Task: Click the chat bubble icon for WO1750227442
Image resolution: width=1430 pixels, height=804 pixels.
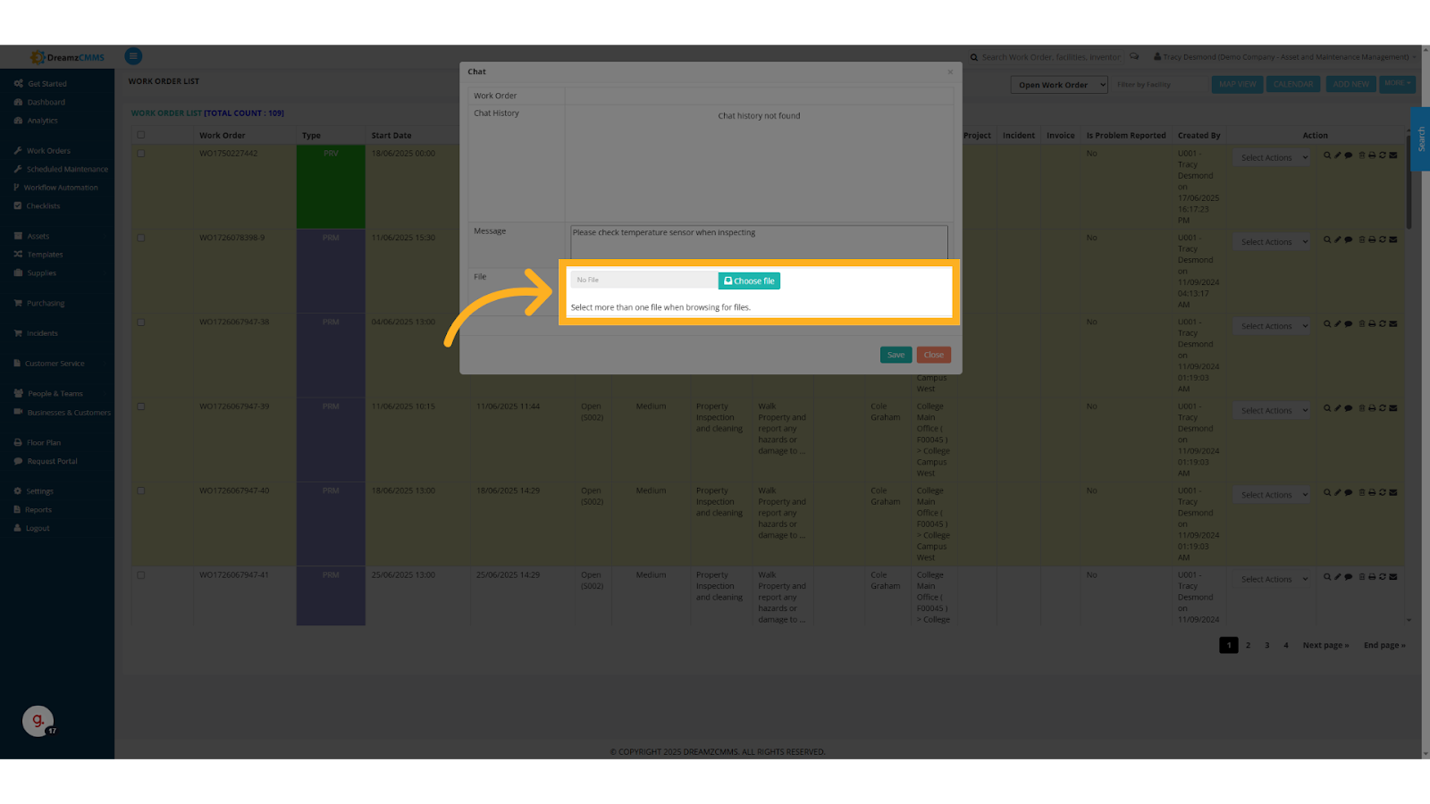Action: point(1349,155)
